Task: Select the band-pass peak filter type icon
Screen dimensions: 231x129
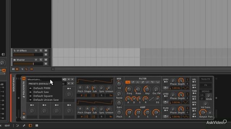Action: click(138, 82)
